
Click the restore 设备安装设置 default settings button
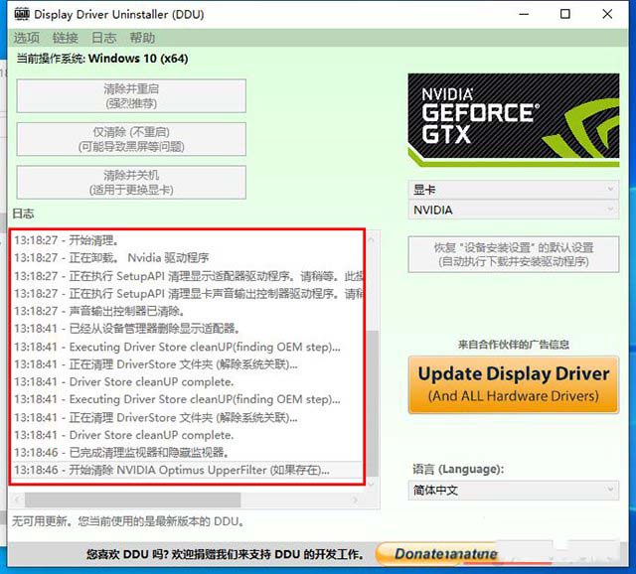click(x=514, y=254)
